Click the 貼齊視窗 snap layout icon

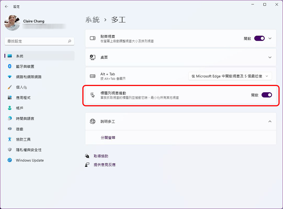(93, 38)
